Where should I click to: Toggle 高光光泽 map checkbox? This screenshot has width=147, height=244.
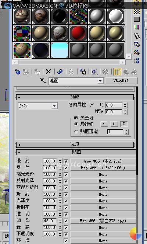[66, 174]
